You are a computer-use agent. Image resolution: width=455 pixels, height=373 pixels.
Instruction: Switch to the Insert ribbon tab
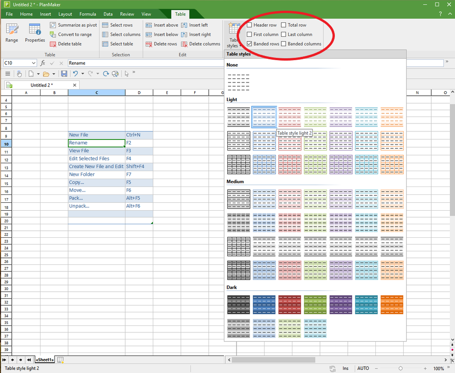pyautogui.click(x=46, y=14)
